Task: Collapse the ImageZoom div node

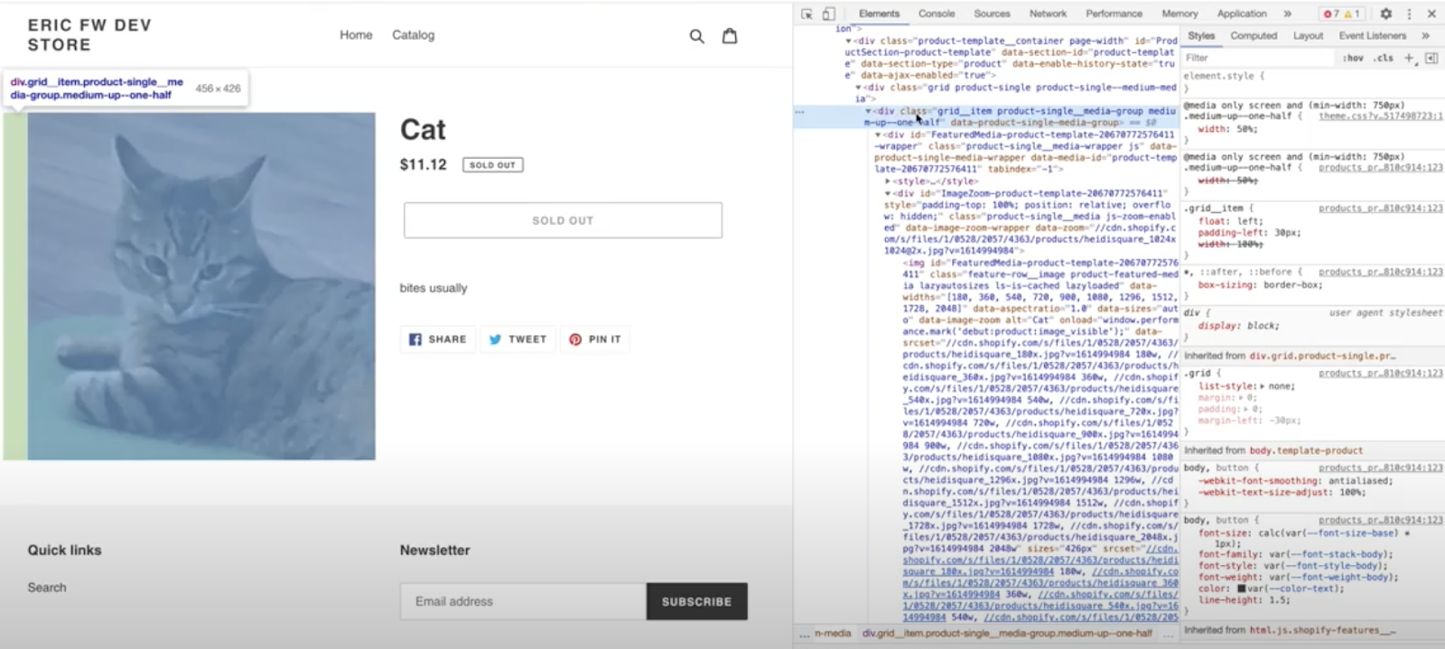Action: 887,194
